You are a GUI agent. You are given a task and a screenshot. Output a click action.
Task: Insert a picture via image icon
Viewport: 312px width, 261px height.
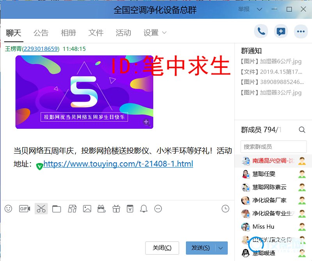pos(87,209)
